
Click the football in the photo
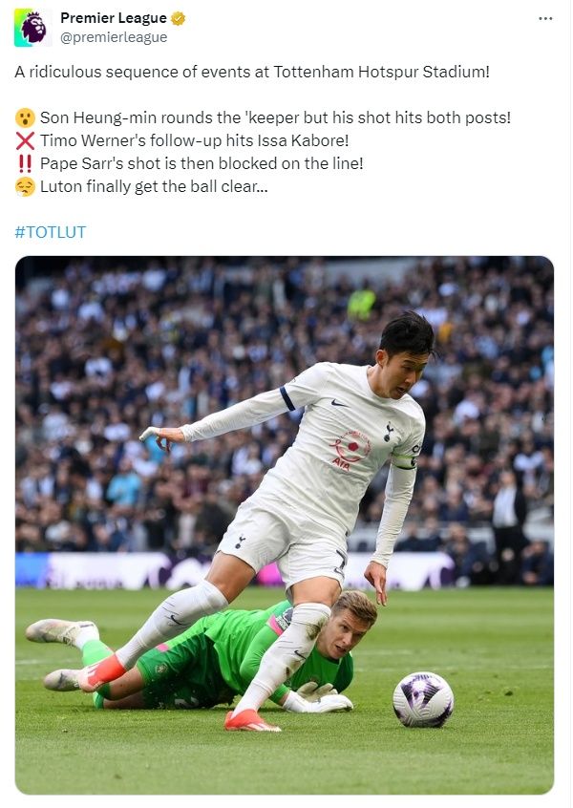(423, 700)
